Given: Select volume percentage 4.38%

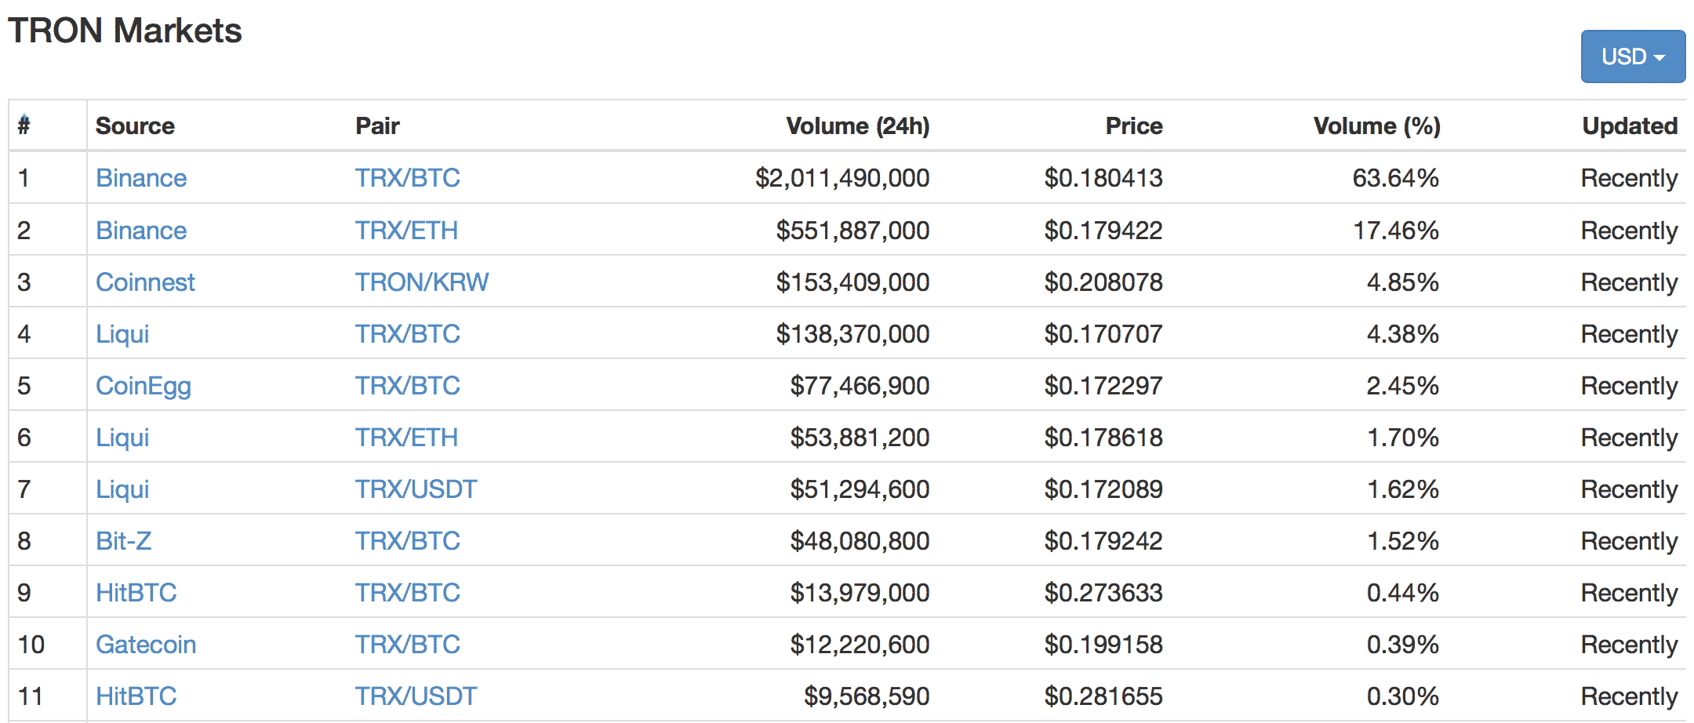Looking at the screenshot, I should click(1403, 334).
